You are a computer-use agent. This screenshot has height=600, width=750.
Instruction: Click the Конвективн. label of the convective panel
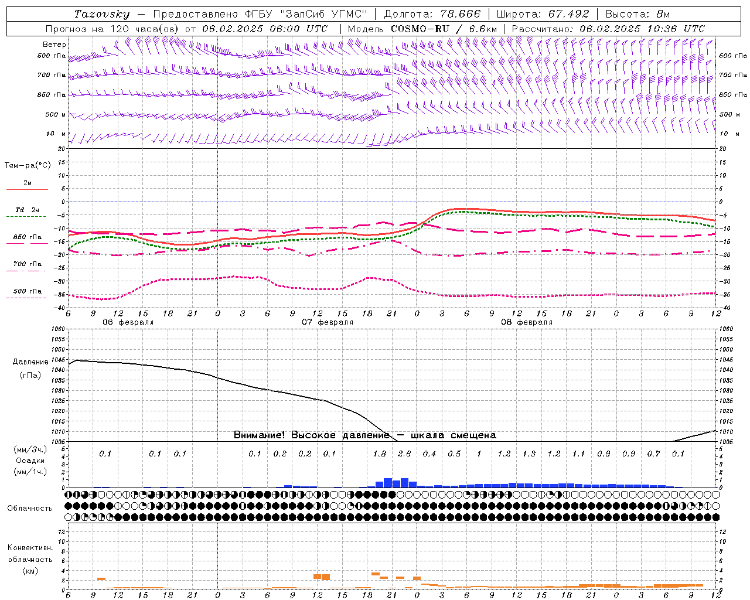(x=30, y=548)
